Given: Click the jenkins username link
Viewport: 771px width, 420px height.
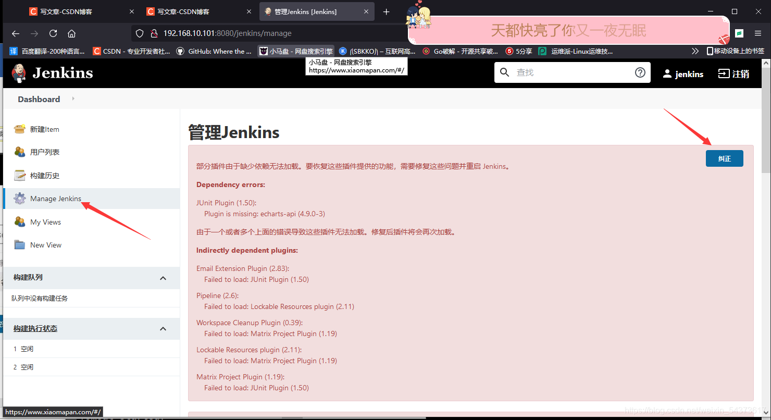Looking at the screenshot, I should point(689,74).
